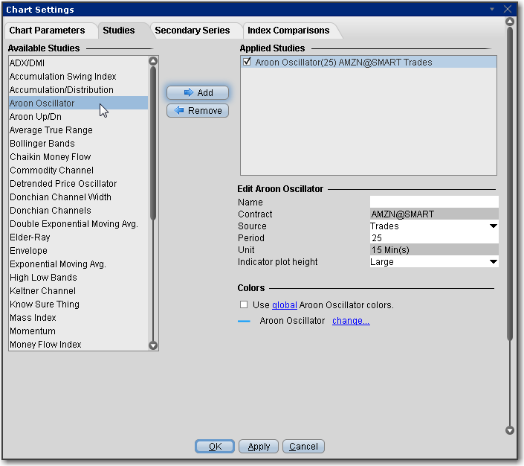Open the Index Comparisons tab
Viewport: 524px width, 466px height.
coord(288,31)
